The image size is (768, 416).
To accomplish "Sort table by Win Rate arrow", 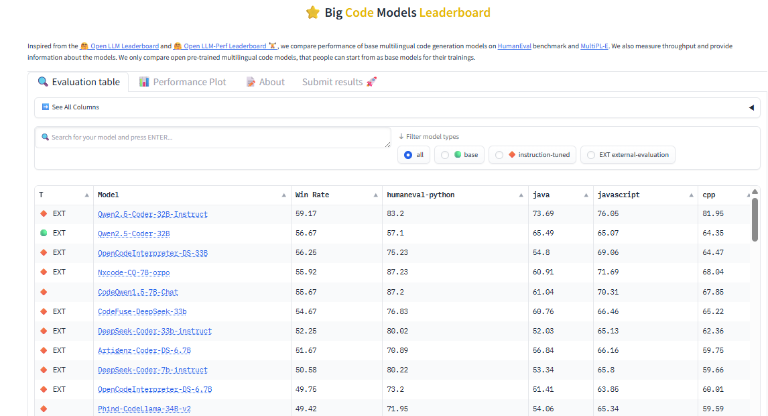I will 376,195.
